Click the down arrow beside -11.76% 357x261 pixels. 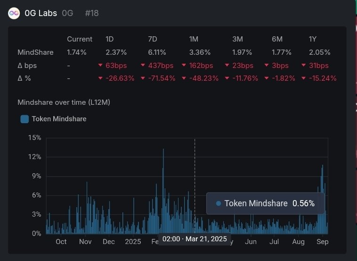pos(227,78)
